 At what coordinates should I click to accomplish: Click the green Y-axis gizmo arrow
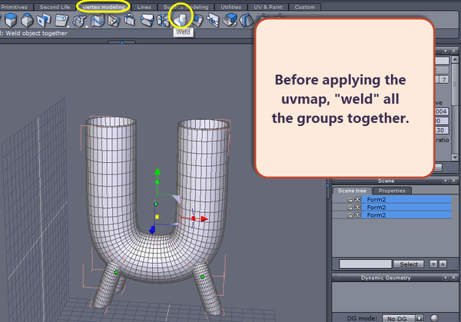click(x=158, y=171)
